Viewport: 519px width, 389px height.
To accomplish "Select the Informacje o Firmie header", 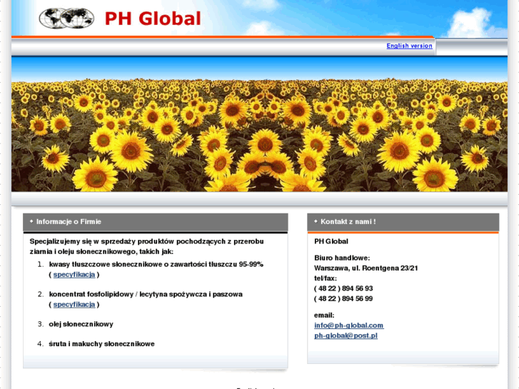I will [155, 222].
